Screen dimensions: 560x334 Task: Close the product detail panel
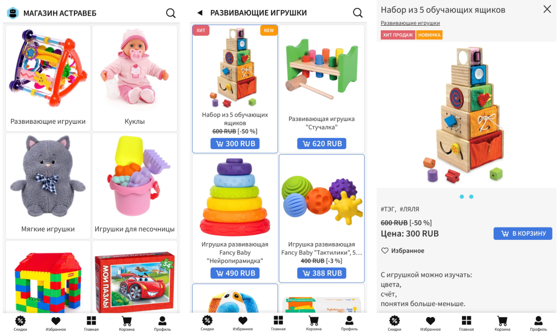tap(547, 10)
